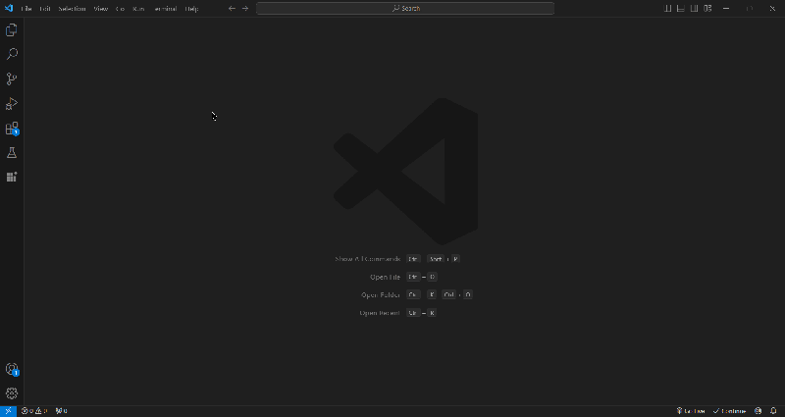Open the View menu
The width and height of the screenshot is (785, 417).
pos(101,9)
